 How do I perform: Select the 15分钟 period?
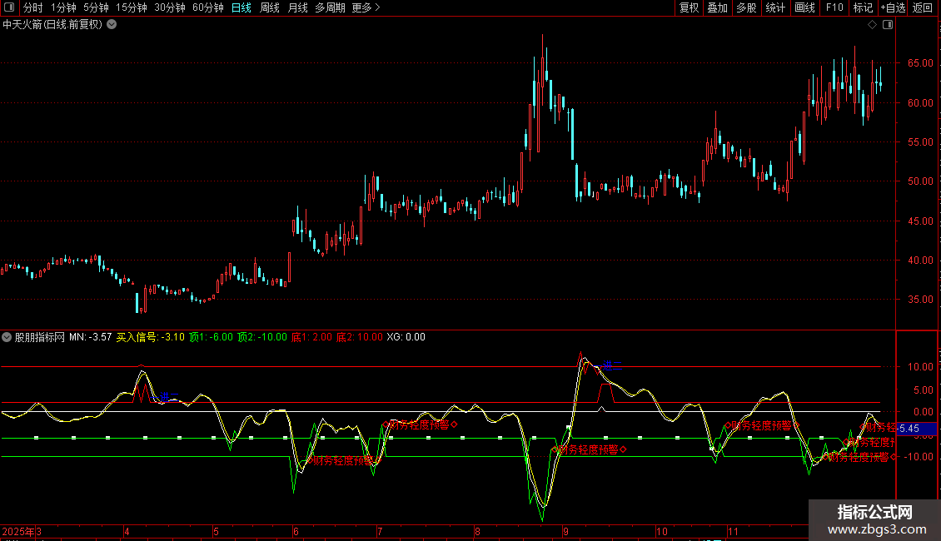[132, 7]
